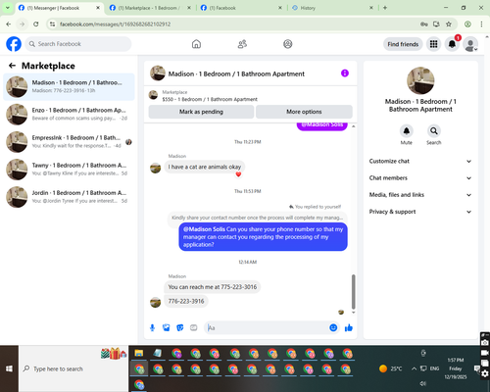Click the chat scrollbar thumb
Screen dimensions: 490x392
(353, 292)
